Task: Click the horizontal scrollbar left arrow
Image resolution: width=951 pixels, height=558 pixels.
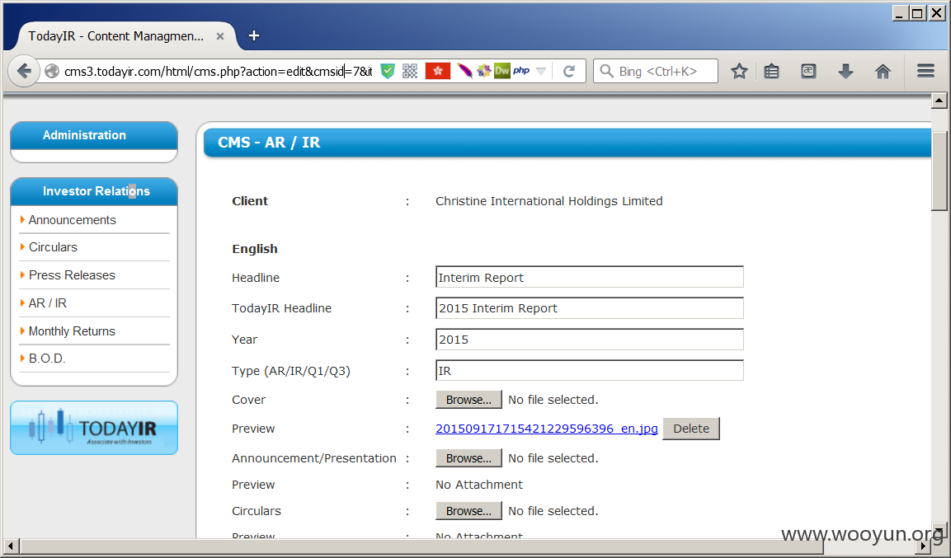Action: pos(10,546)
